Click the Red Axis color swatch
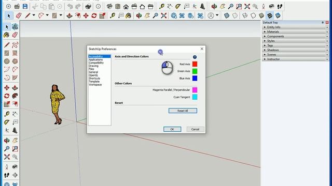Image resolution: width=332 pixels, height=186 pixels. coord(195,64)
